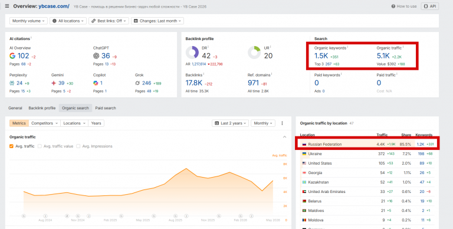Open the API button

(429, 6)
